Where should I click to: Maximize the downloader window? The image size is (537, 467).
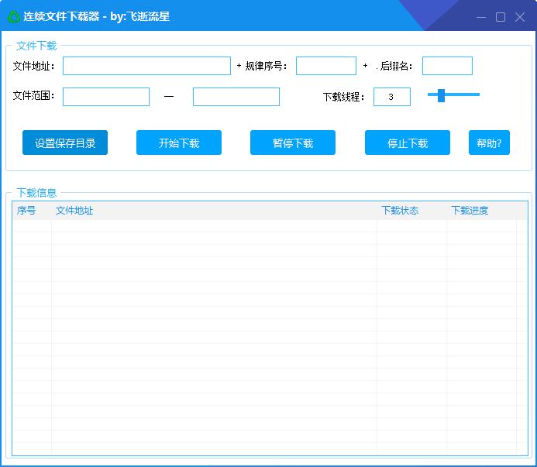(x=501, y=17)
